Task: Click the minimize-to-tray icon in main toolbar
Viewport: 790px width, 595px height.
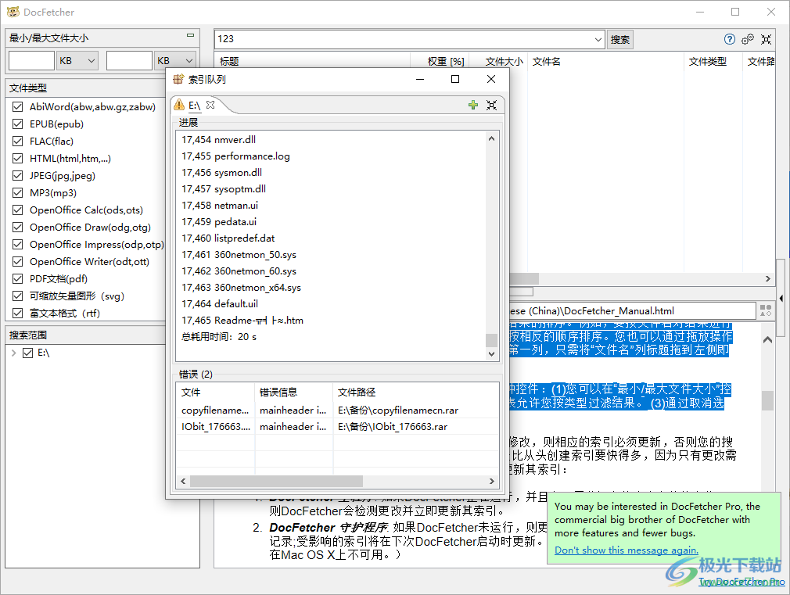Action: pyautogui.click(x=767, y=39)
